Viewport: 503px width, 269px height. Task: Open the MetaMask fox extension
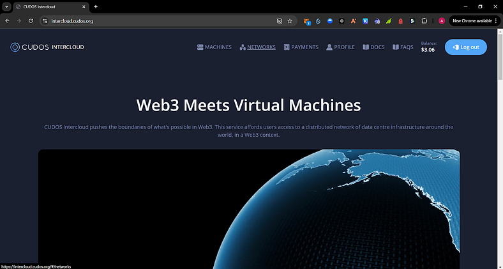coord(306,21)
